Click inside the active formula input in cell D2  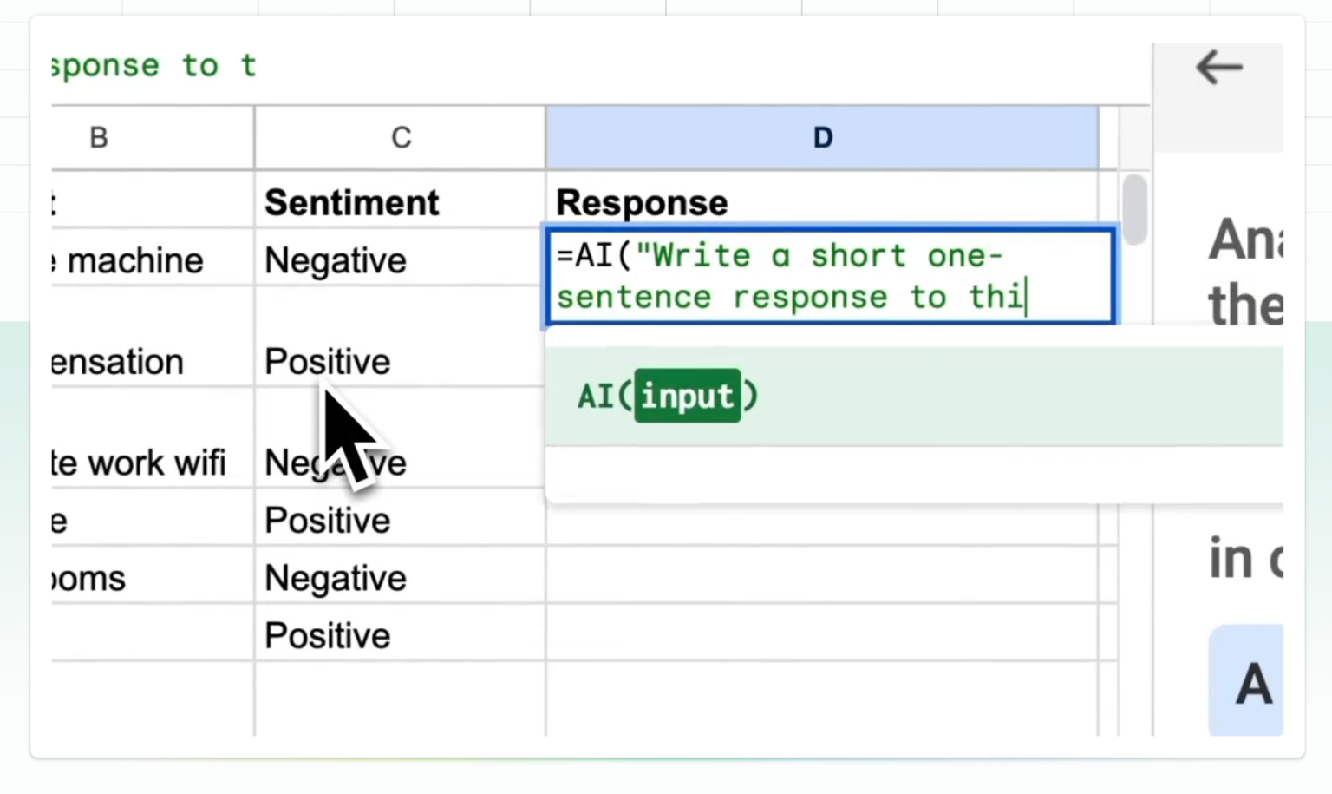click(828, 276)
